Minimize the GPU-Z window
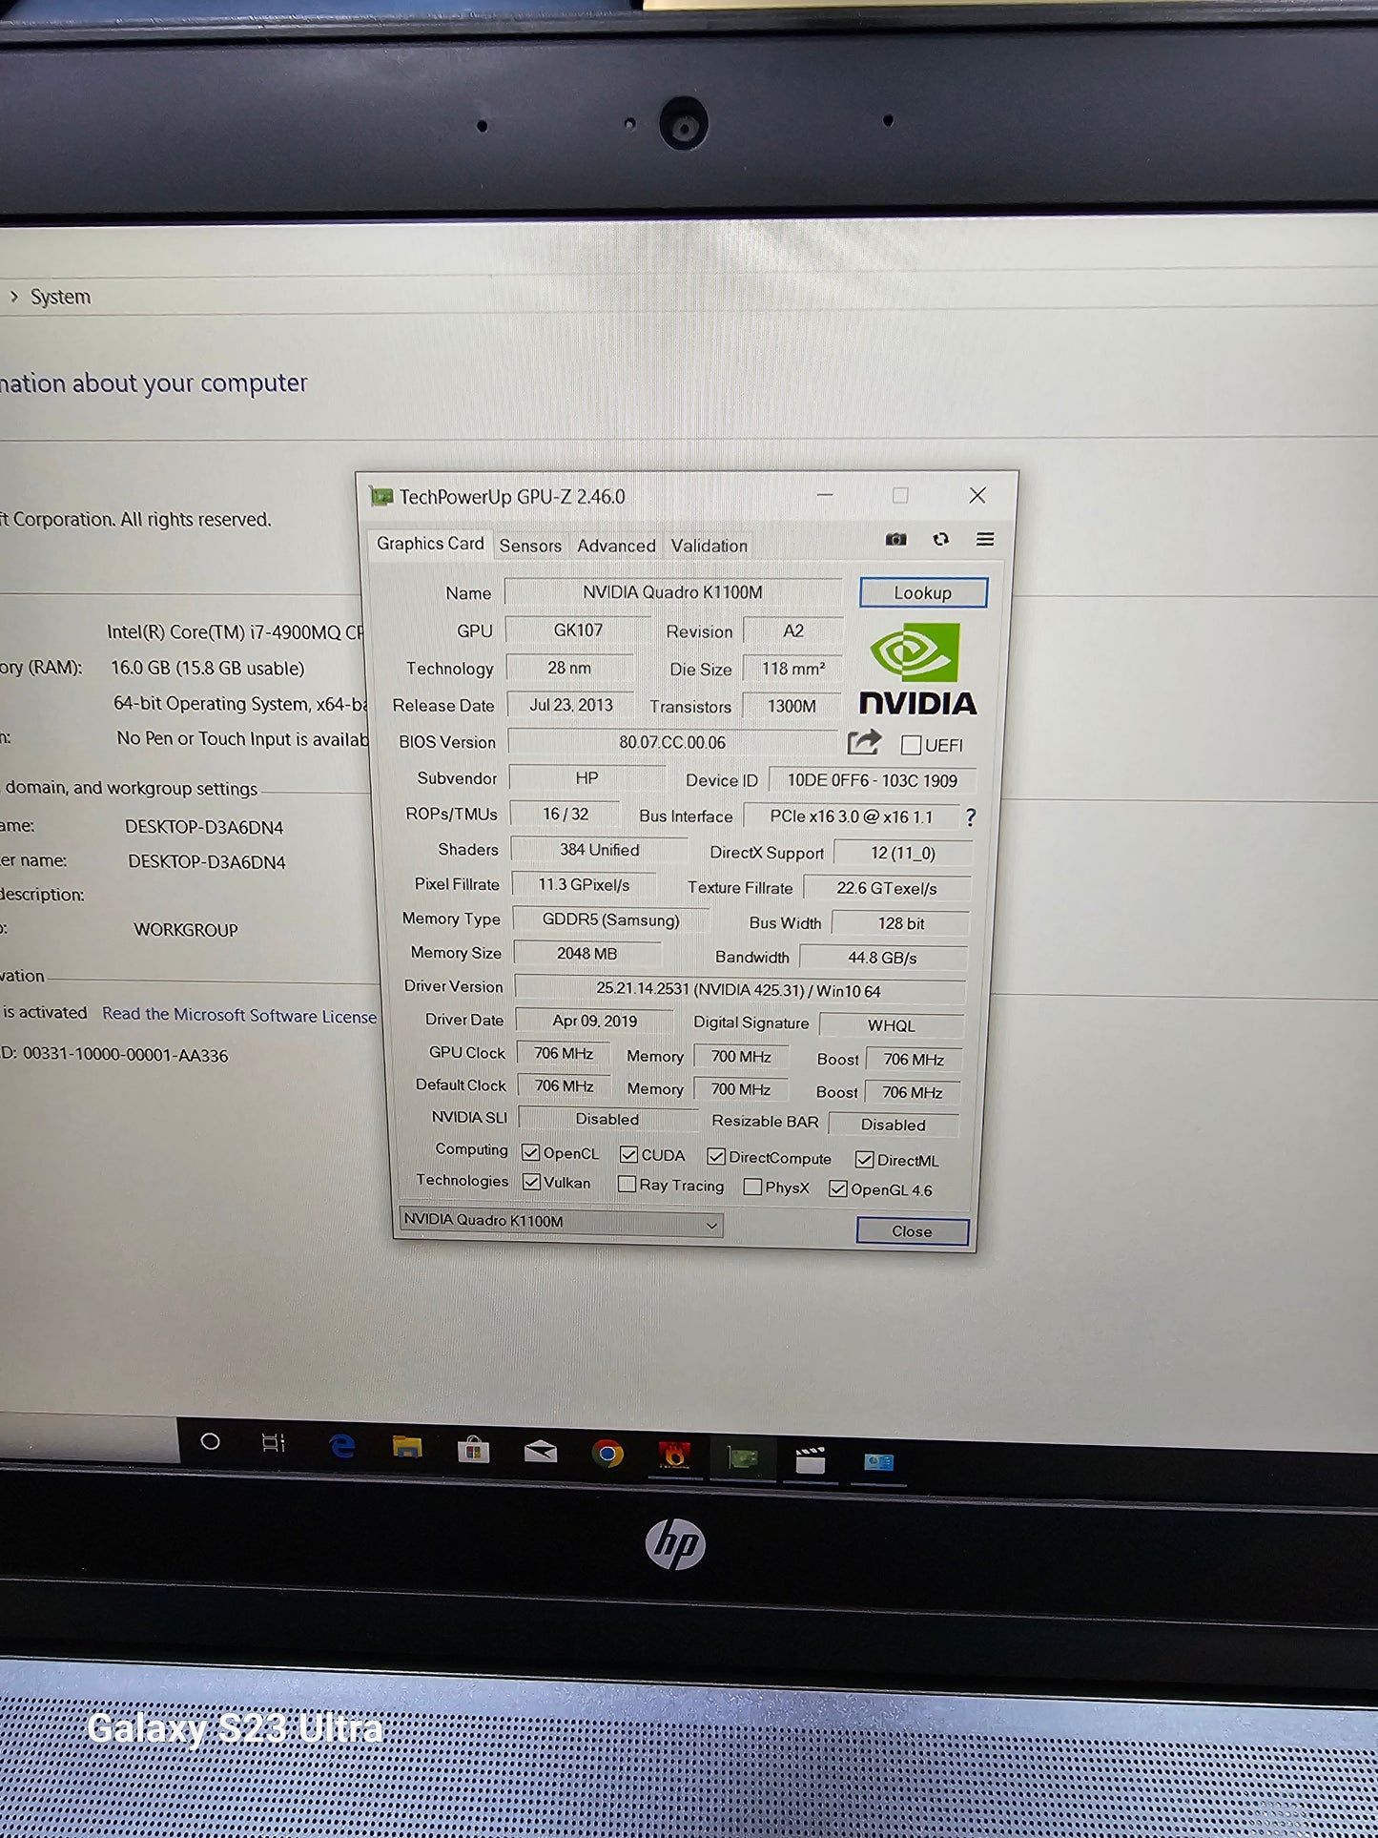This screenshot has height=1838, width=1378. (x=825, y=495)
